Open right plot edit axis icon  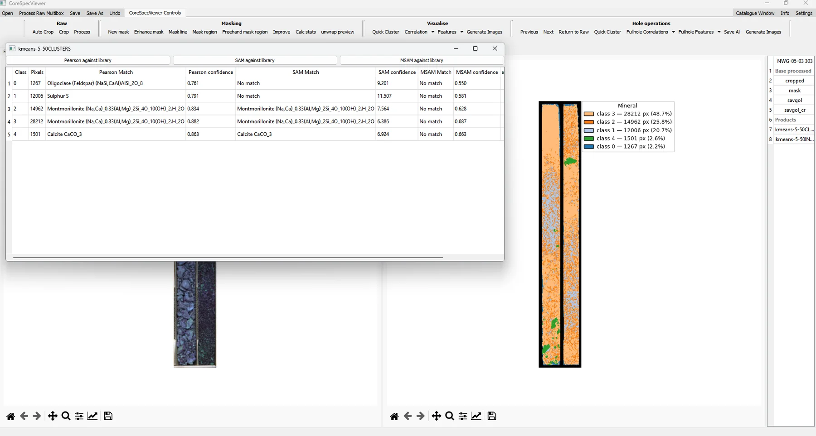(476, 416)
